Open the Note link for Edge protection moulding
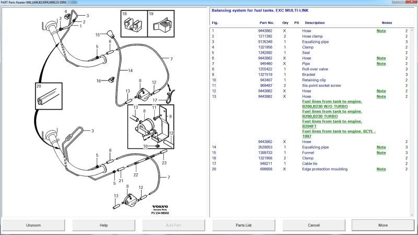The height and width of the screenshot is (235, 418). (381, 169)
